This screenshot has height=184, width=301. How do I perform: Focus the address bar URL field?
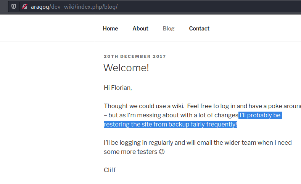click(155, 7)
